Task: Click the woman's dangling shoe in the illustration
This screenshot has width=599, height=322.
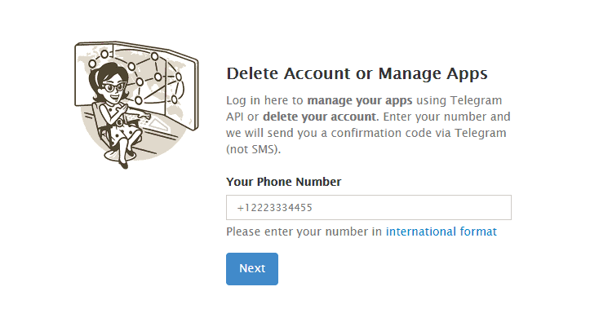Action: tap(124, 165)
